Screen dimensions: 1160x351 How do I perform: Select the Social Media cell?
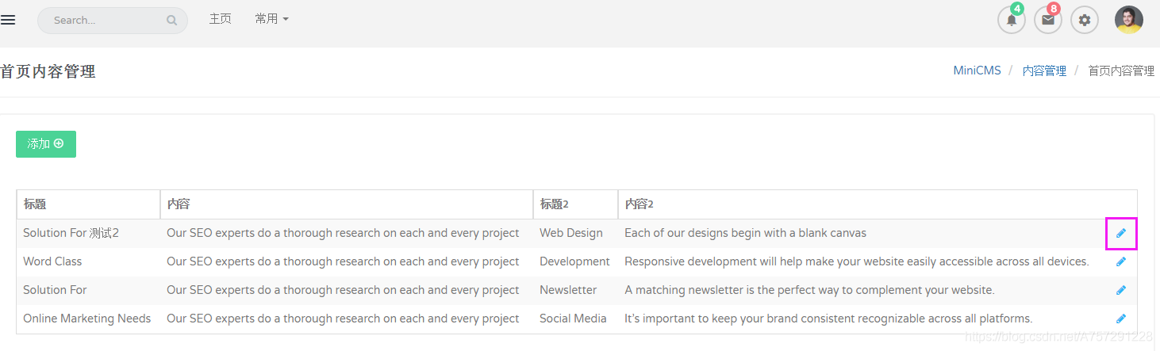coord(573,319)
